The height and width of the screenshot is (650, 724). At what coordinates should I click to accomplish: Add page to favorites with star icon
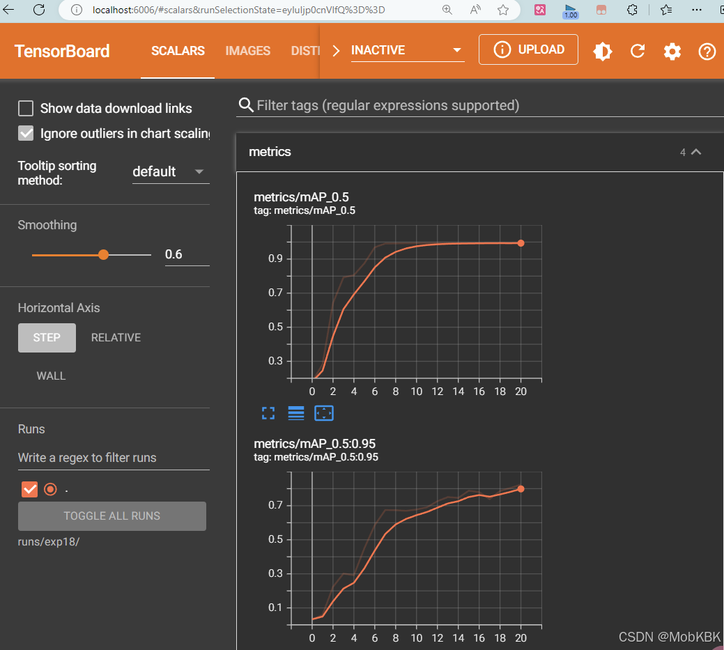[503, 10]
